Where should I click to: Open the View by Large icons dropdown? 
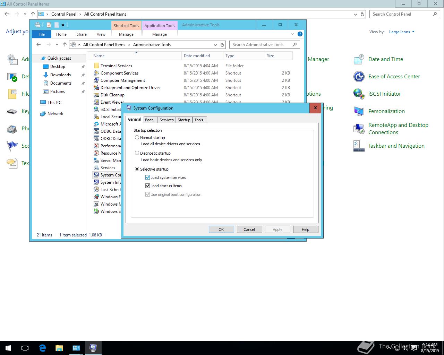pyautogui.click(x=402, y=32)
